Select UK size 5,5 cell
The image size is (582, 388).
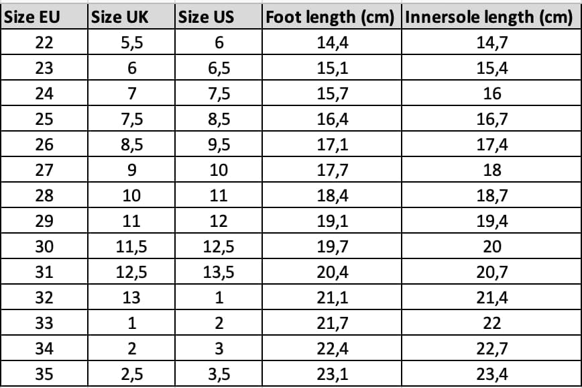pos(131,42)
